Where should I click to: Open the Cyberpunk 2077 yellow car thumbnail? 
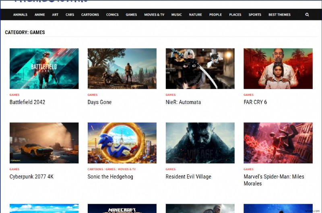click(x=44, y=143)
